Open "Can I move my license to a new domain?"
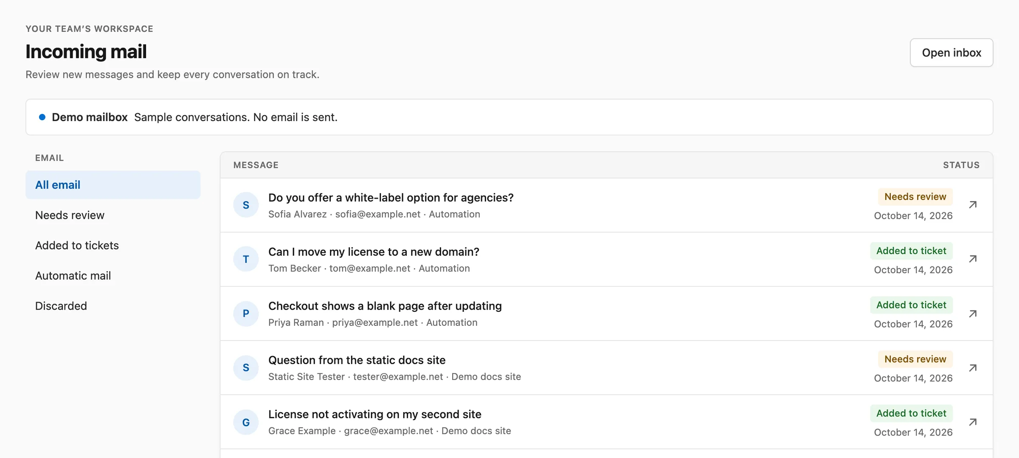Screen dimensions: 1019x458 point(374,252)
